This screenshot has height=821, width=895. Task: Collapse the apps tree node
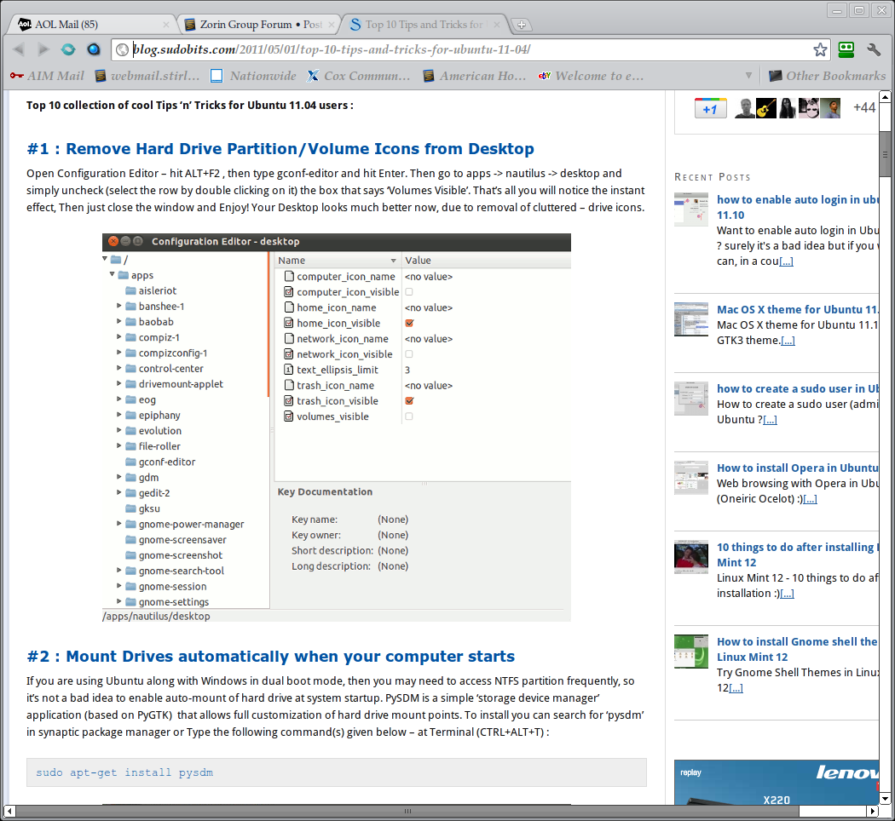(113, 274)
